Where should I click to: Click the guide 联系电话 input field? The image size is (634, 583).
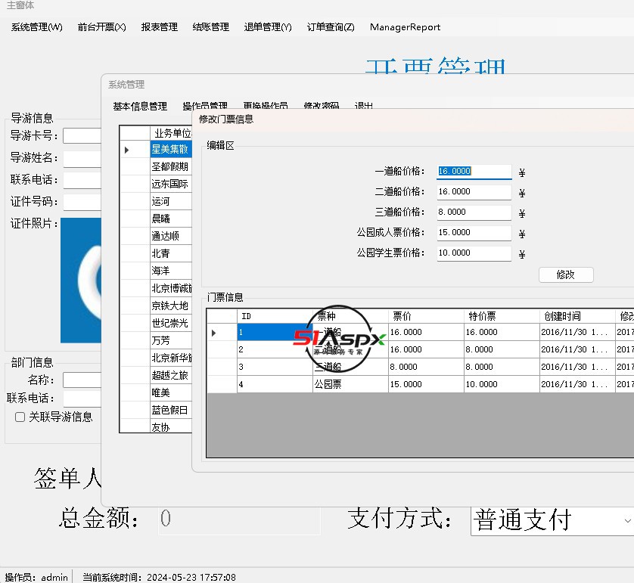[x=82, y=180]
